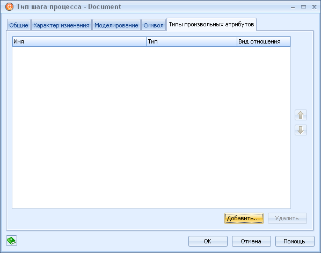The image size is (321, 253).
Task: Close the dialog with the X button
Action: point(314,7)
